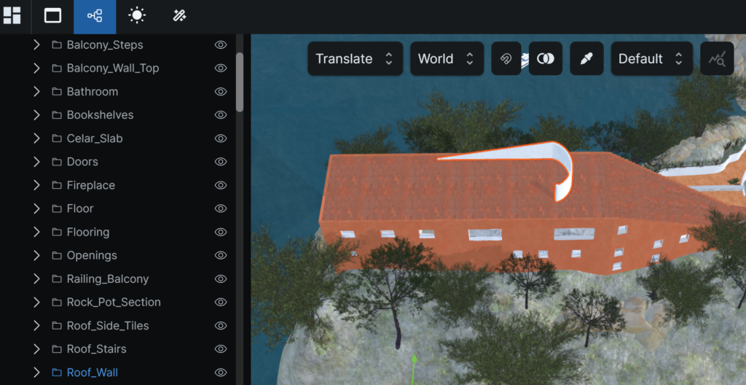This screenshot has width=746, height=385.
Task: Expand the Roof_Wall folder
Action: (x=36, y=372)
